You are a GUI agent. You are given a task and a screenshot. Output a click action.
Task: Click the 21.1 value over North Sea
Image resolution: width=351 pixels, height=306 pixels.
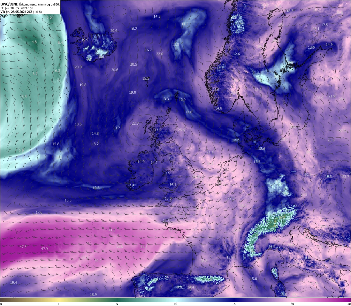click(210, 152)
